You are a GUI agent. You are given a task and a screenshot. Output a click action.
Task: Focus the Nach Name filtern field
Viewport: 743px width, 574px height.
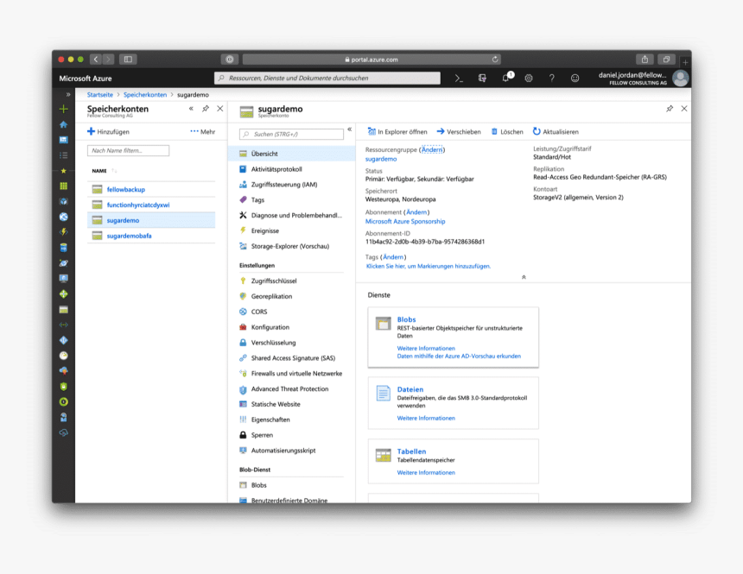[x=128, y=150]
